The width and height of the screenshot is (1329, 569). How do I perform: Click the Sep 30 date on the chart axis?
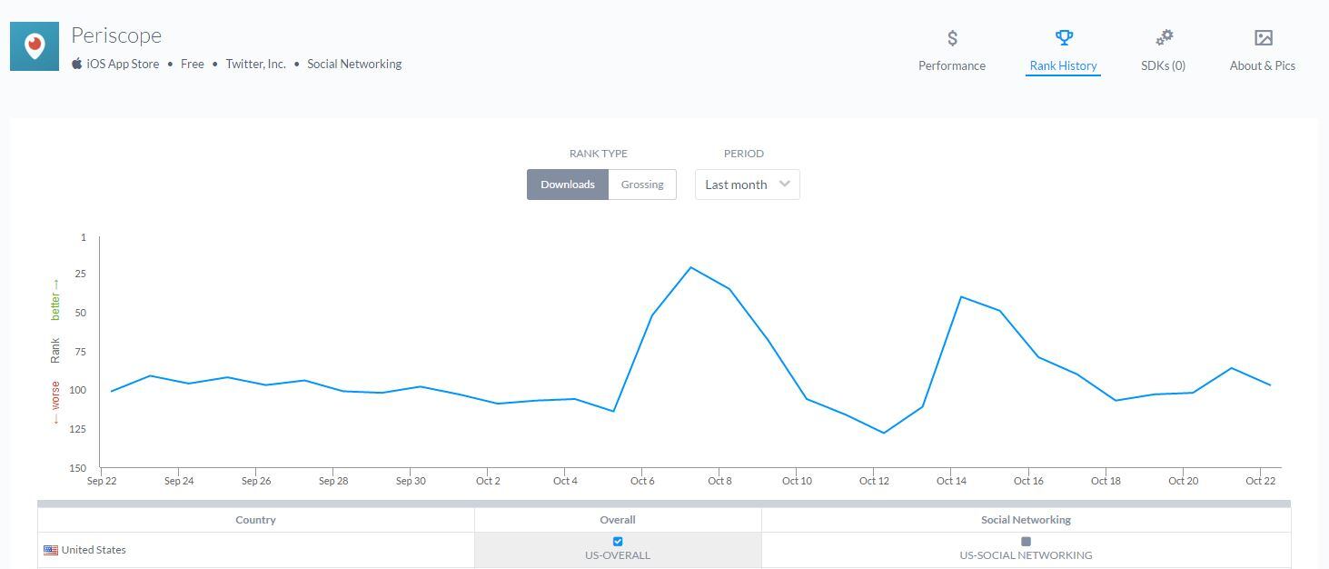[411, 481]
